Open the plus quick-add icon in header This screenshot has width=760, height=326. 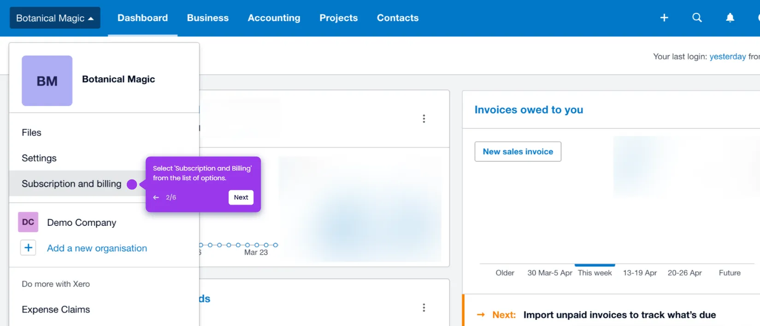point(664,17)
